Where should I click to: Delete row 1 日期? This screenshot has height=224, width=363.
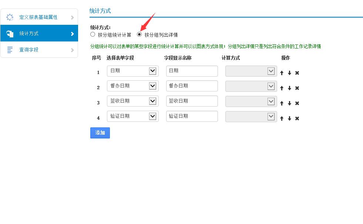(297, 73)
